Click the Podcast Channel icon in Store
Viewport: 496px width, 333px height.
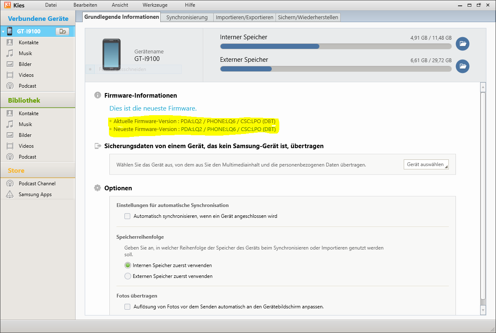click(10, 184)
